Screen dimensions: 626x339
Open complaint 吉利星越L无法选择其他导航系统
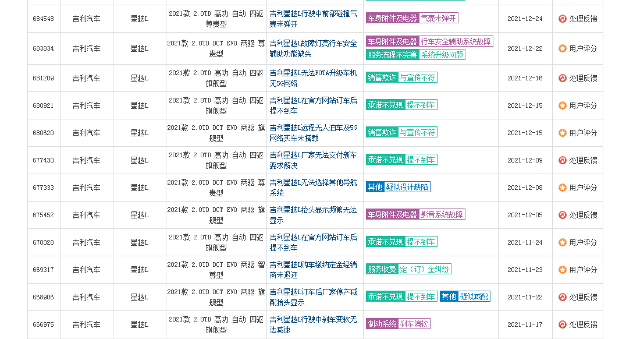pyautogui.click(x=314, y=188)
